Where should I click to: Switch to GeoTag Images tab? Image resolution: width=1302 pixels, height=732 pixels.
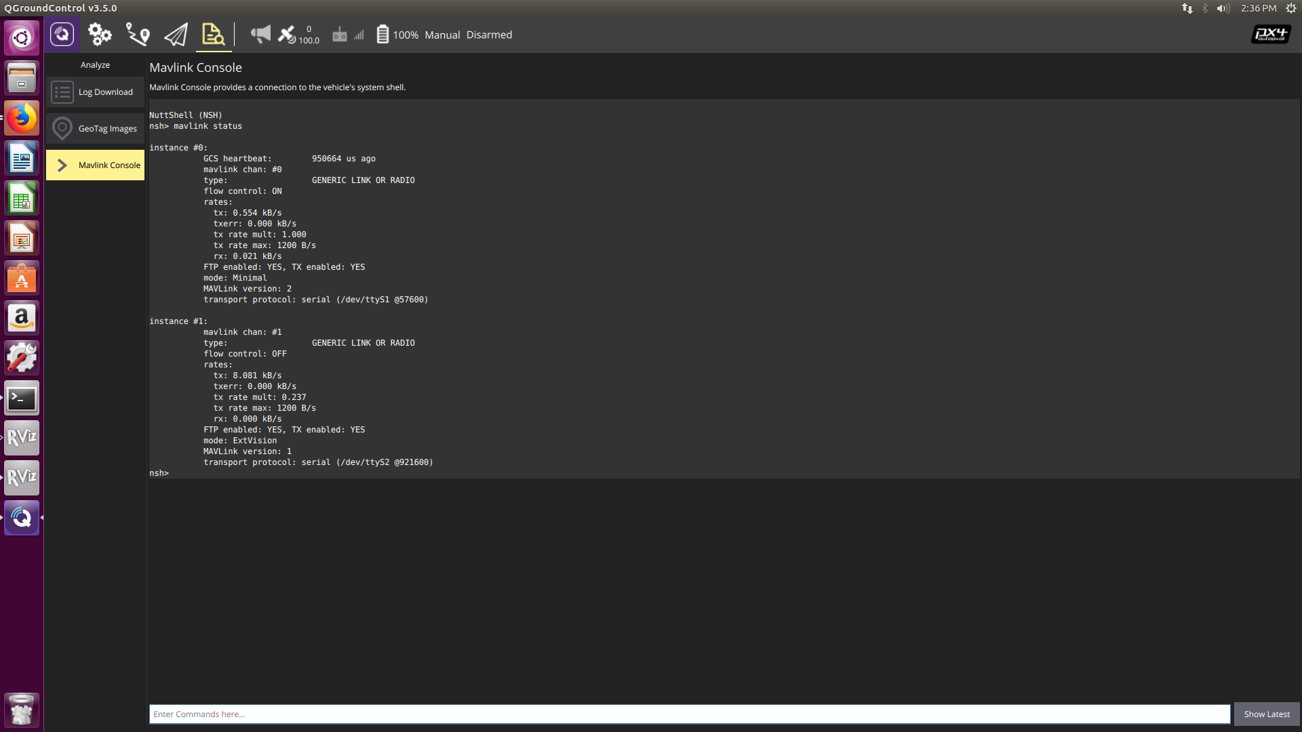click(x=95, y=128)
